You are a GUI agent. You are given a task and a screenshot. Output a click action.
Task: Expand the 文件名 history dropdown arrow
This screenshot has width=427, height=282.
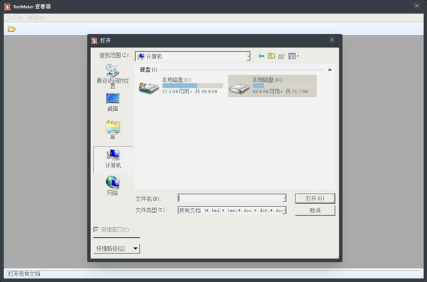coord(285,198)
